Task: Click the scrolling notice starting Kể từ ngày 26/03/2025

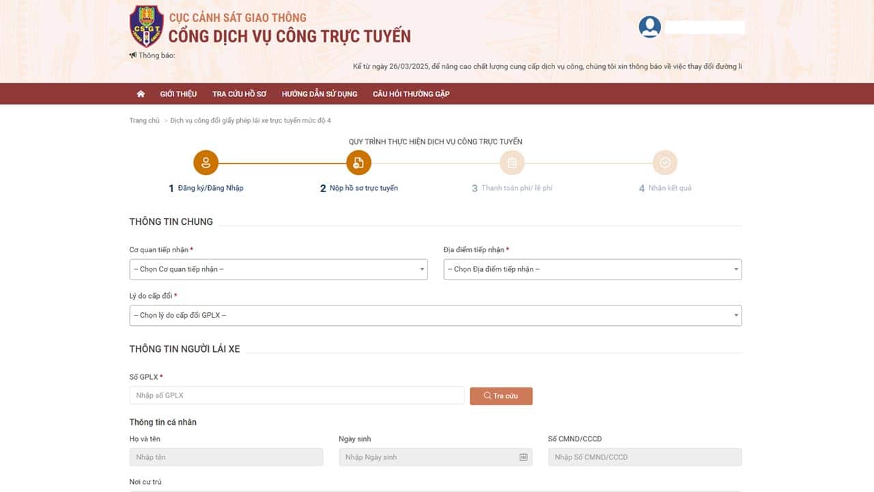Action: [547, 66]
